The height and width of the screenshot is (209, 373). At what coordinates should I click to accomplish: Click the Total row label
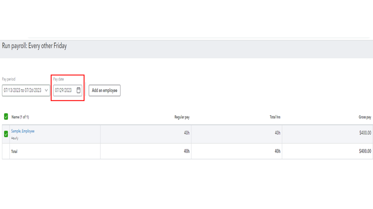coord(14,152)
